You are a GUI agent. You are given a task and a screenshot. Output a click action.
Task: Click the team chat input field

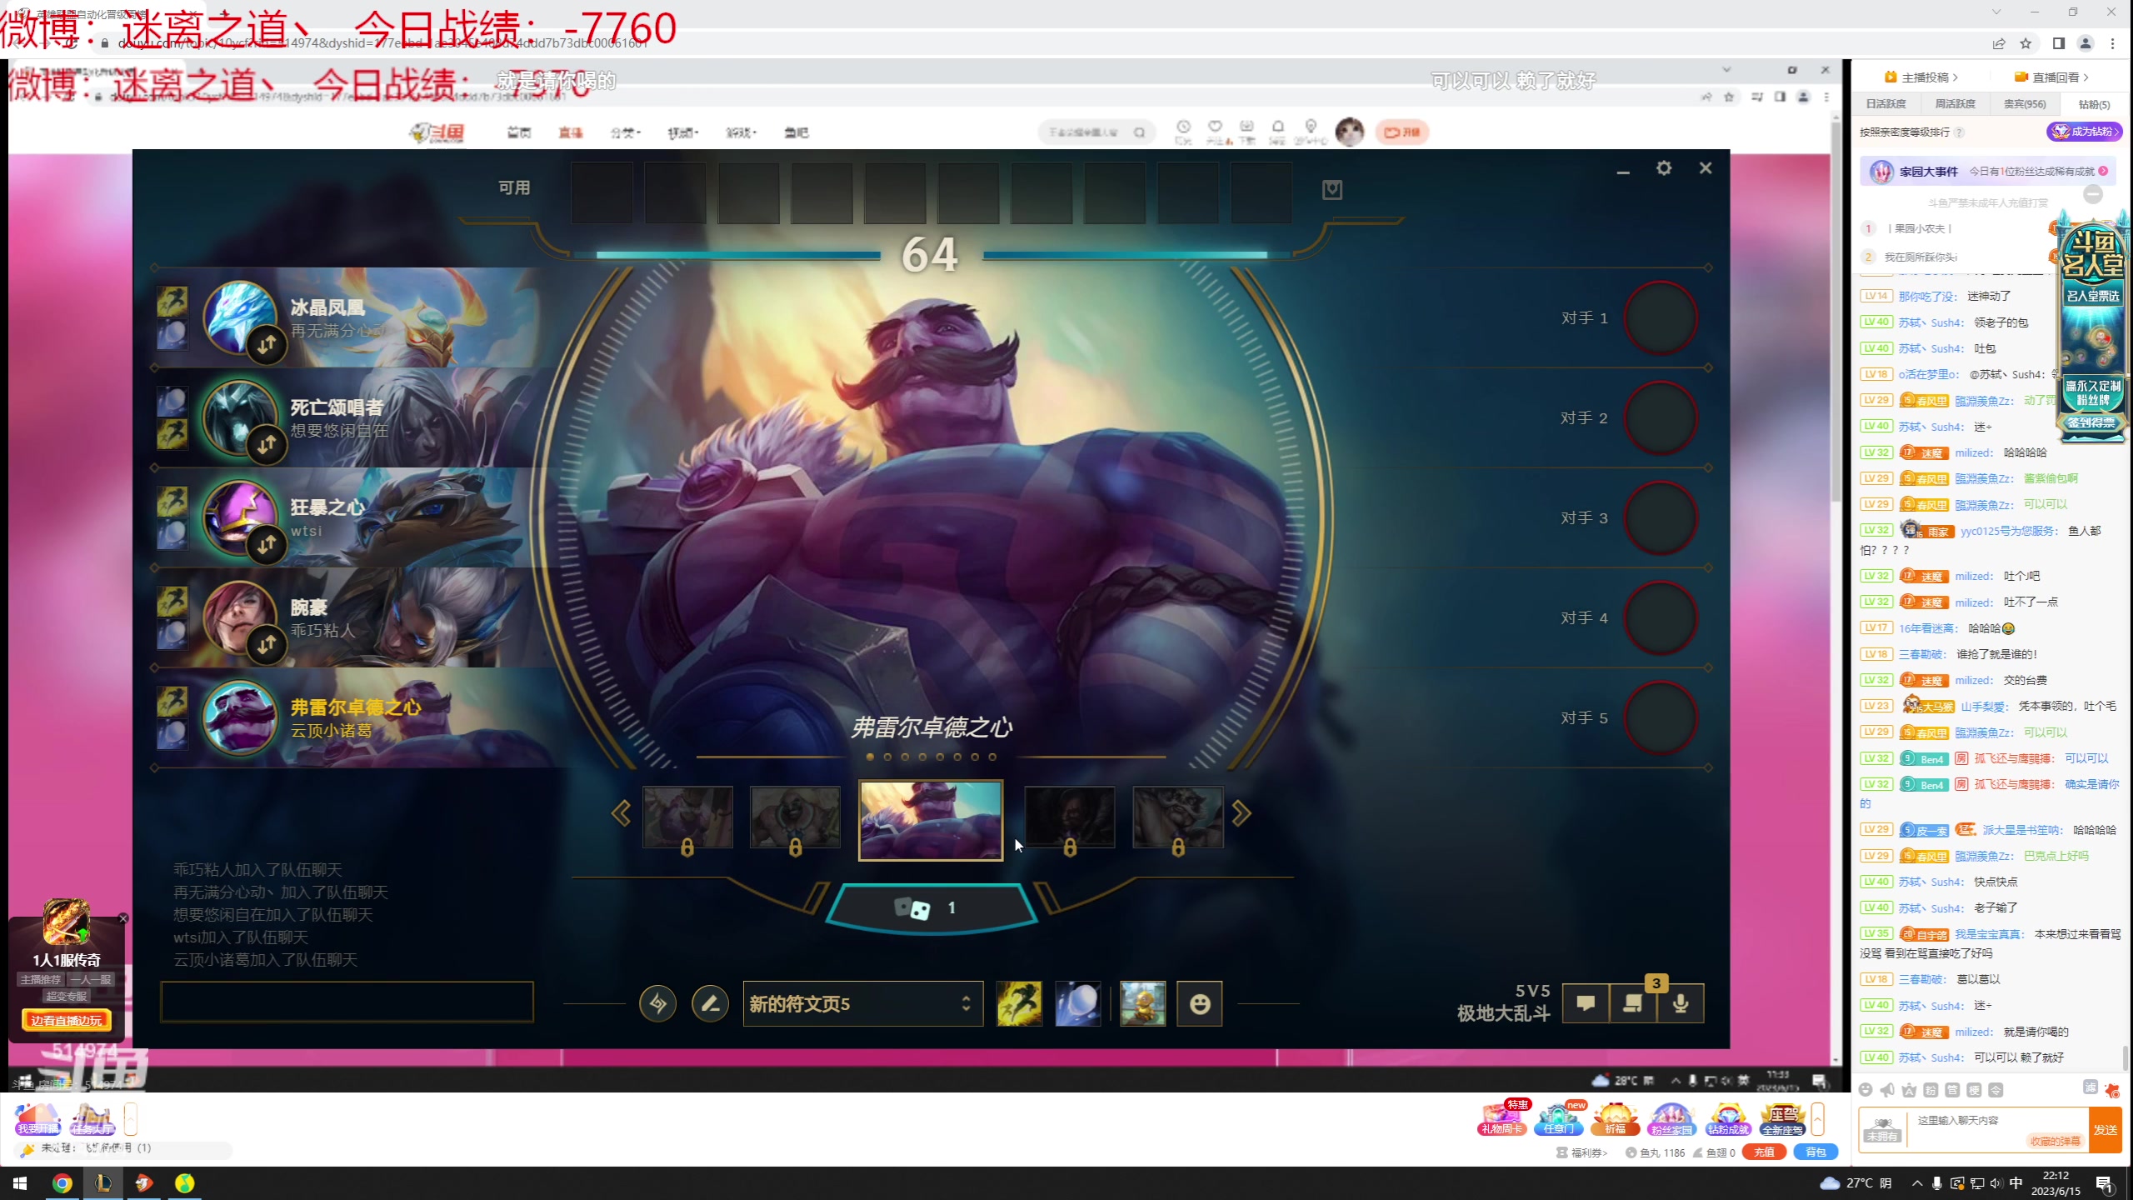[347, 1002]
